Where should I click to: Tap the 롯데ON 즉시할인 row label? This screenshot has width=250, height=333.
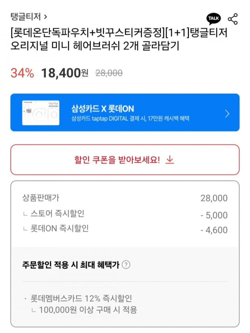[x=60, y=229]
